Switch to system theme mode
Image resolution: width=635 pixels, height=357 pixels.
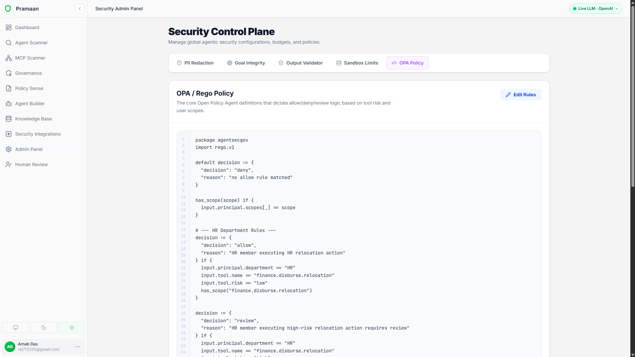click(x=16, y=328)
